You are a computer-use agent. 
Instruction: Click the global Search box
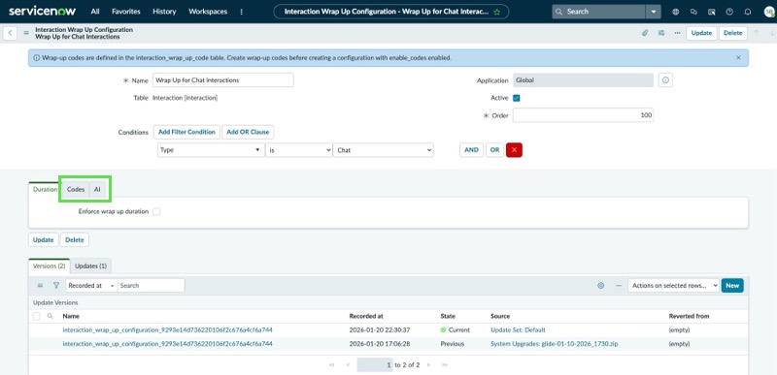pos(598,12)
